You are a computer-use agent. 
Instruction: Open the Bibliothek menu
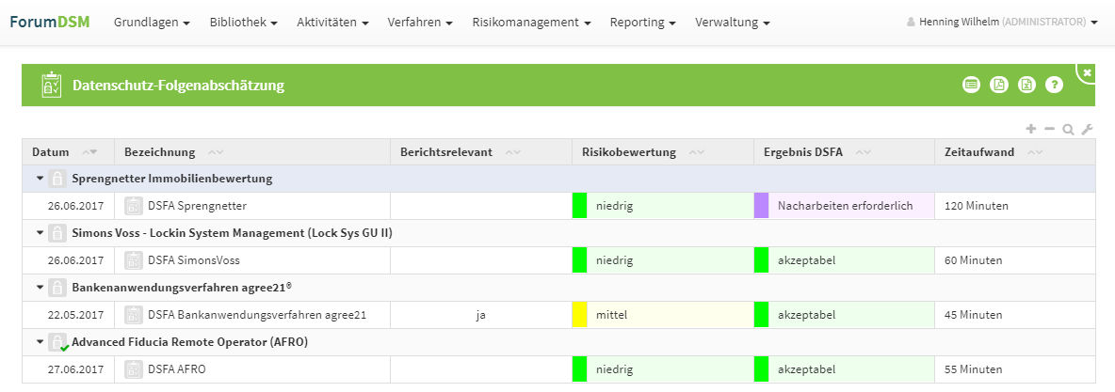(x=243, y=22)
